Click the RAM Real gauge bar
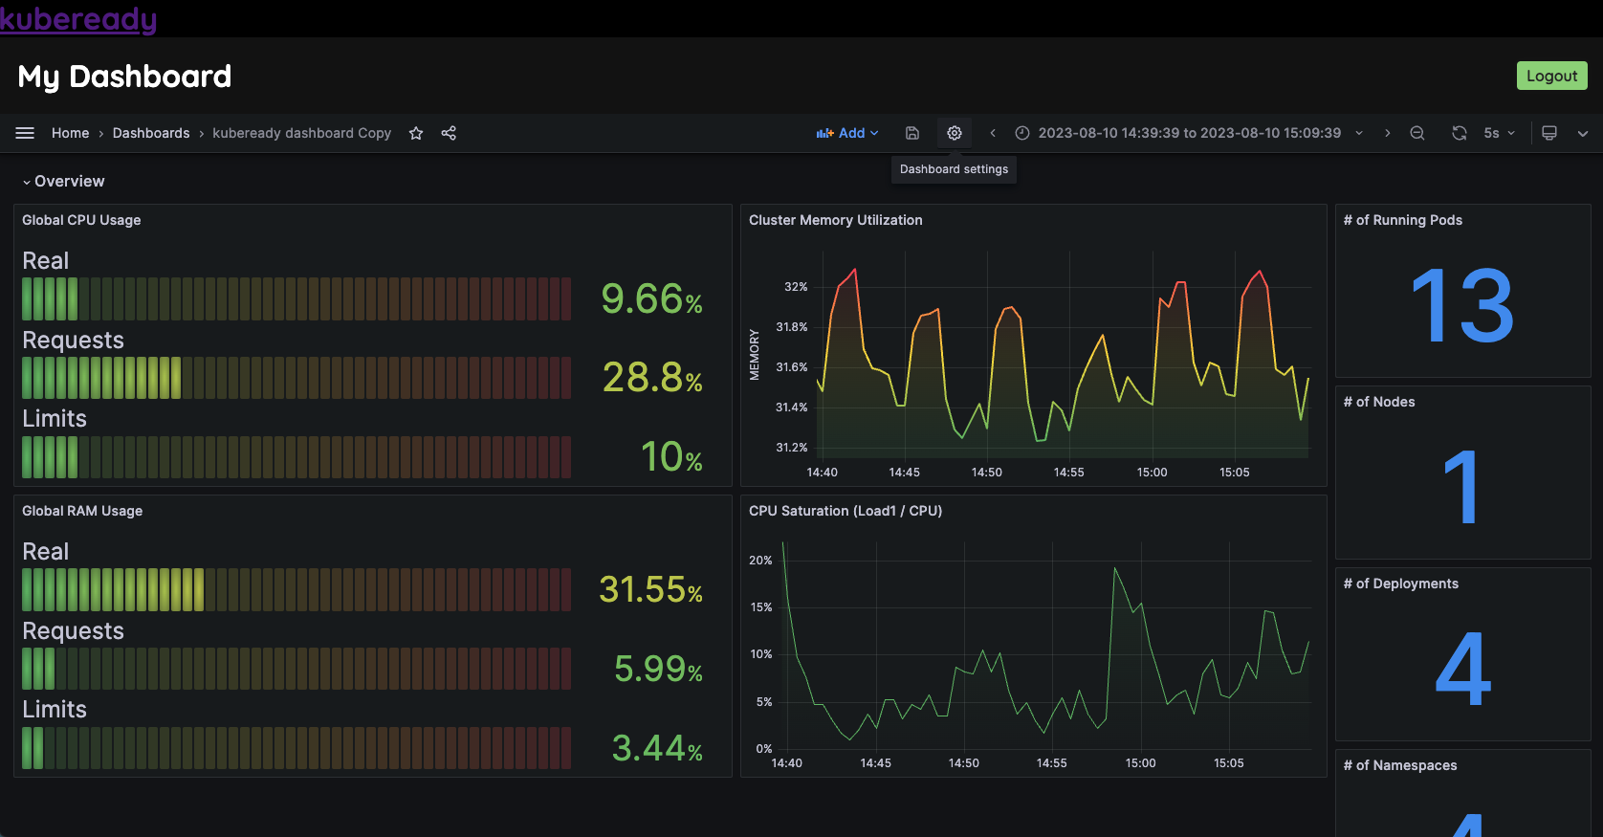The width and height of the screenshot is (1603, 837). pos(296,589)
